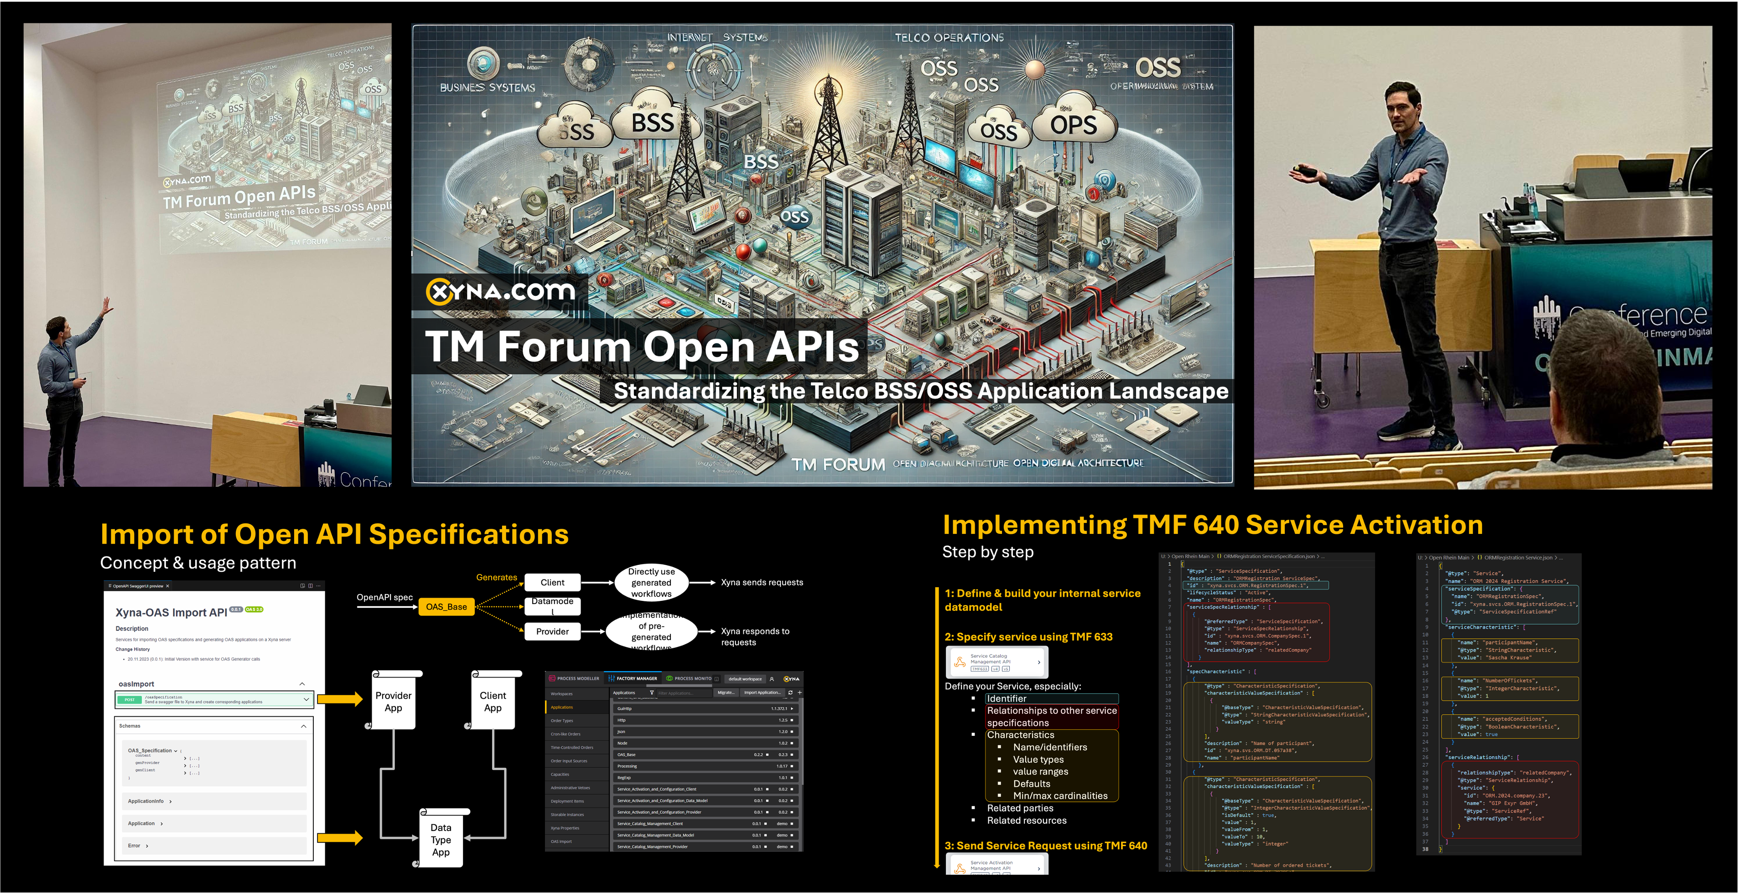This screenshot has width=1739, height=894.
Task: Click the filter funnel icon beside Applications
Action: (x=651, y=692)
